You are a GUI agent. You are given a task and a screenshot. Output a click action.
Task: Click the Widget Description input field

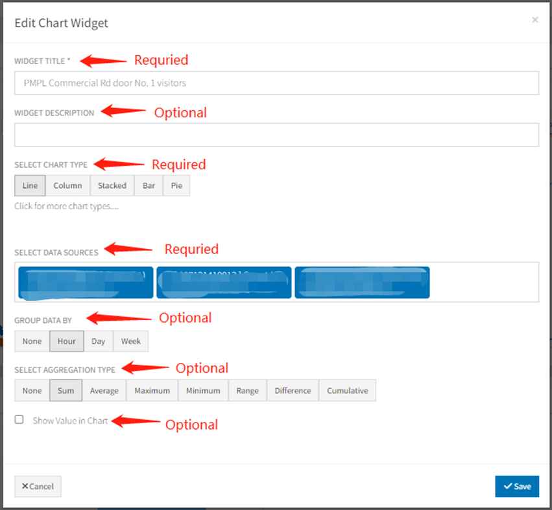276,135
